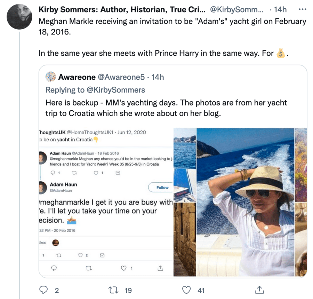
Task: Share the main tweet via share icon
Action: (x=259, y=290)
